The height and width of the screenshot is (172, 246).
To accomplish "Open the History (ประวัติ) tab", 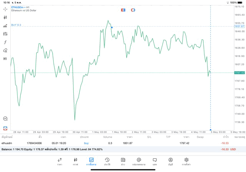I will point(107,161).
